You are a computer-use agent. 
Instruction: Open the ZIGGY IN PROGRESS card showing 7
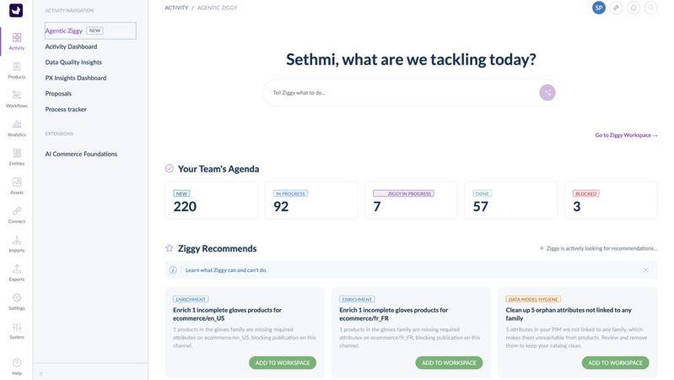[x=411, y=200]
